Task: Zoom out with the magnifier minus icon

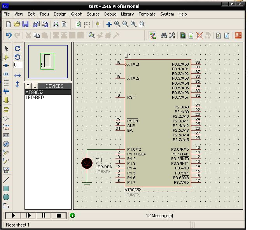Action: [125, 24]
